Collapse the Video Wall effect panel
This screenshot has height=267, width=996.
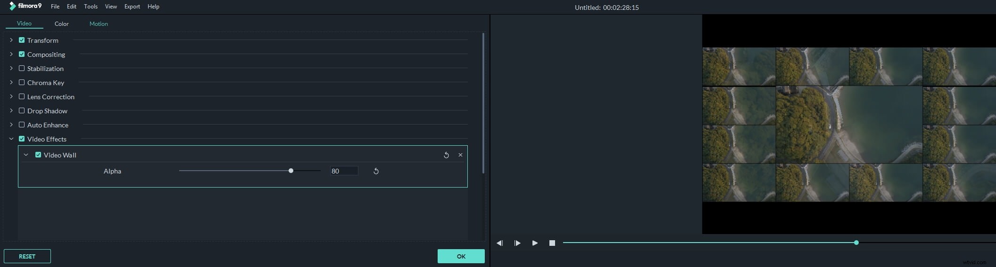(x=26, y=155)
